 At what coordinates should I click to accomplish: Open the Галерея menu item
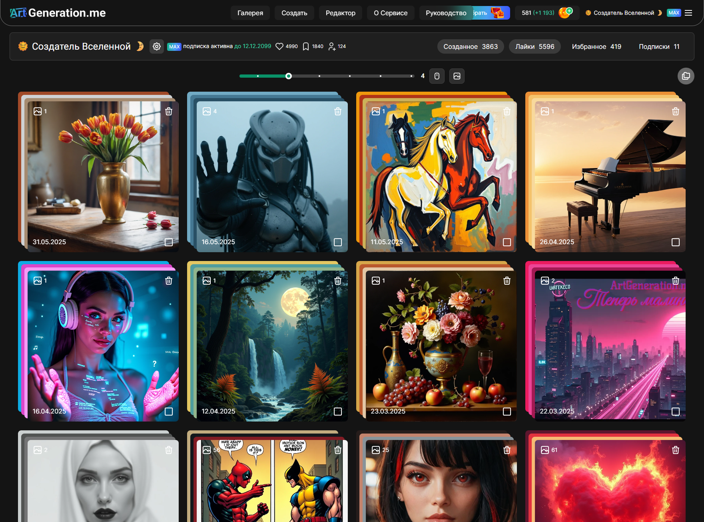coord(250,13)
